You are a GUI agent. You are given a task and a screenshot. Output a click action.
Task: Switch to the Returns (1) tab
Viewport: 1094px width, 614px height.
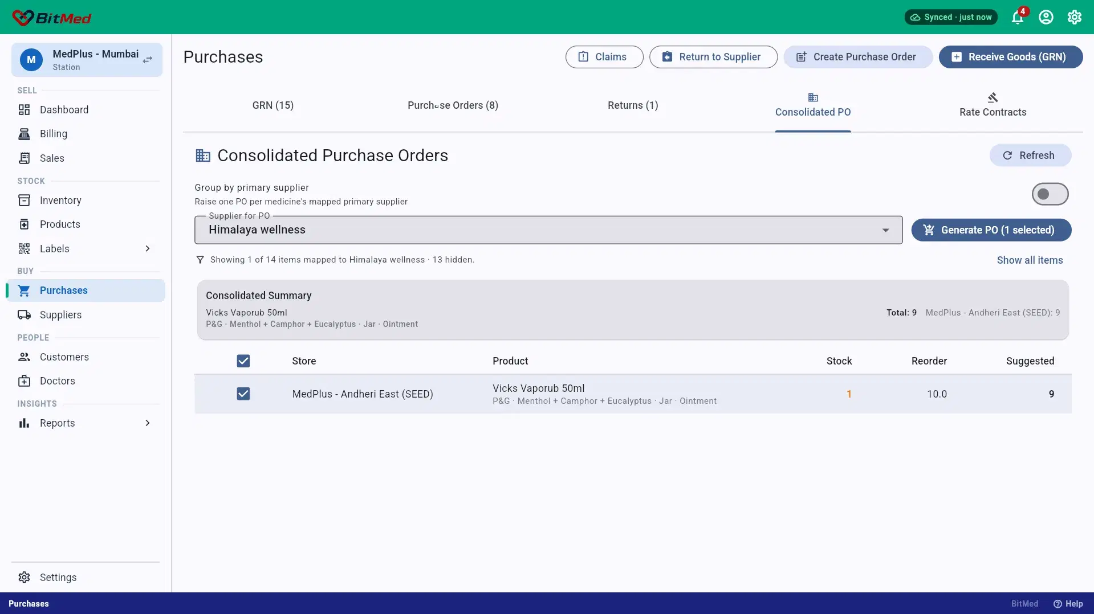click(x=633, y=105)
